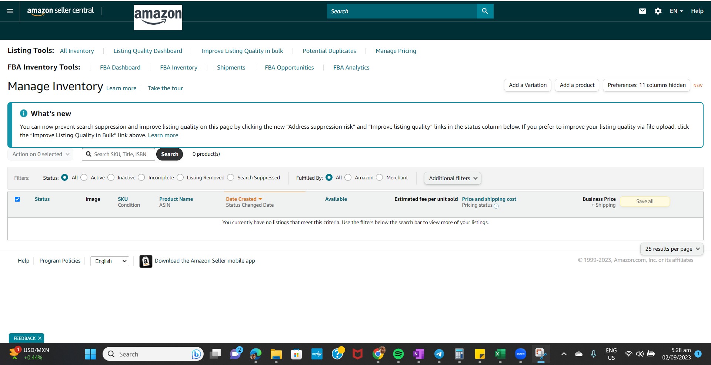The height and width of the screenshot is (365, 711).
Task: Open All Inventory listing tool
Action: tap(77, 51)
